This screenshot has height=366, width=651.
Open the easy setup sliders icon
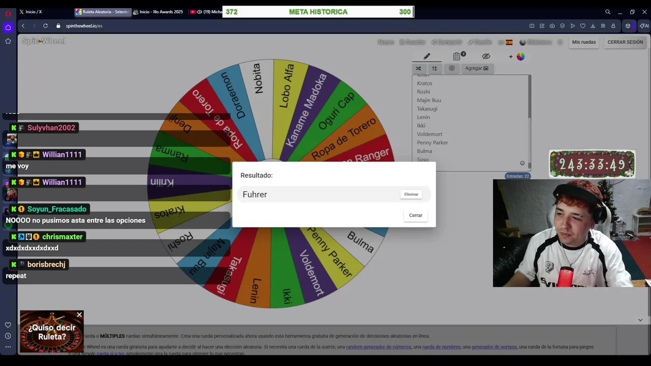point(603,26)
